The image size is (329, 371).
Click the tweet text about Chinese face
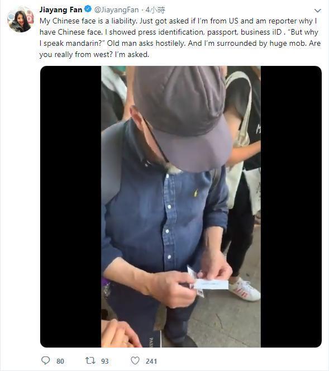pyautogui.click(x=180, y=37)
